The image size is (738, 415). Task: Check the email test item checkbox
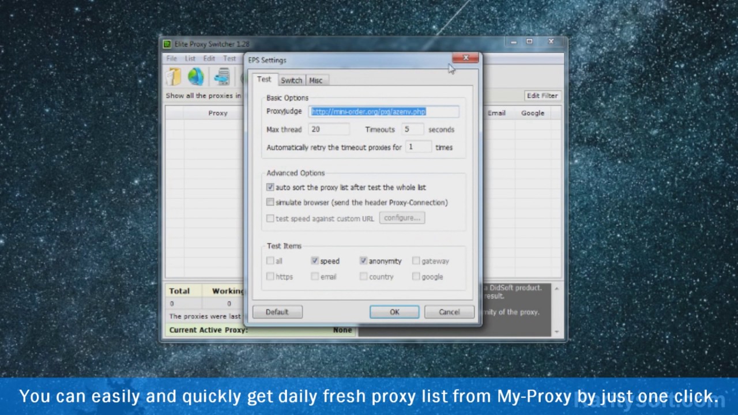pyautogui.click(x=315, y=277)
